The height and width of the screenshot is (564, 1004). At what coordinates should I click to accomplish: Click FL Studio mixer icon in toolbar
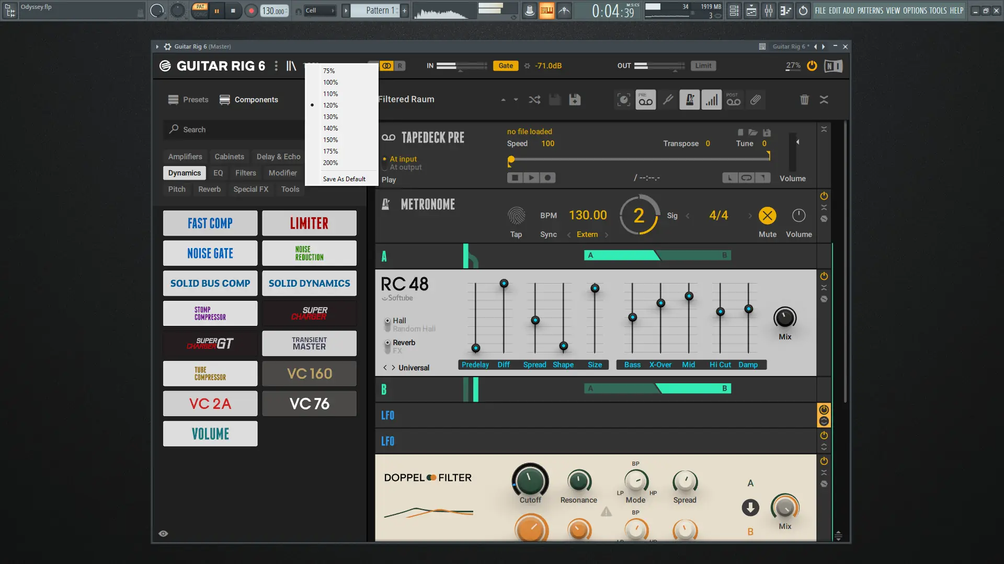769,10
